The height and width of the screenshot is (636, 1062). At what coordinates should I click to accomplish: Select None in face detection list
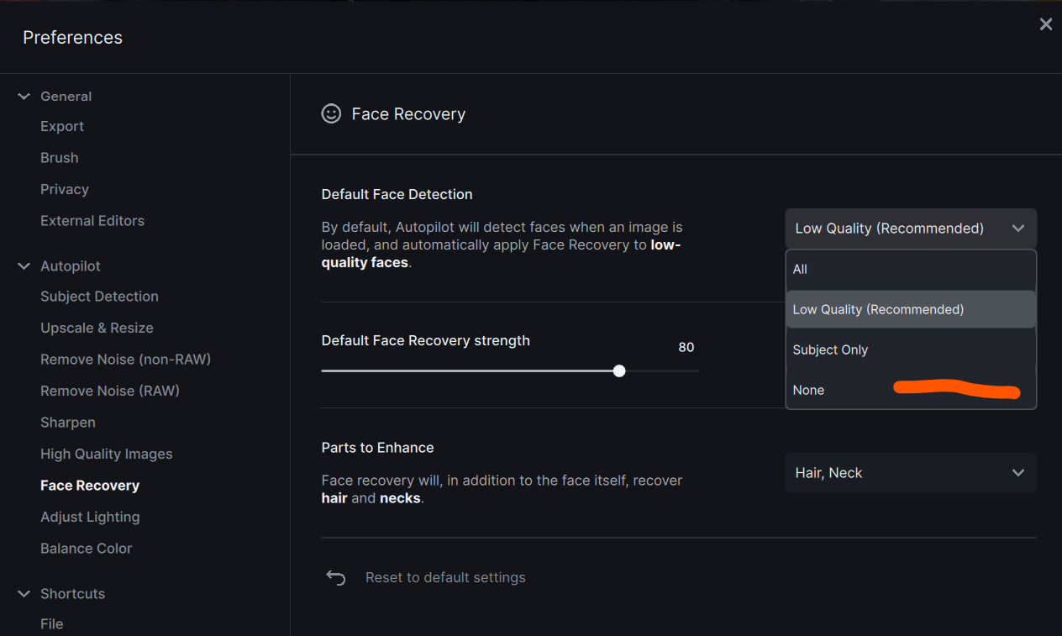[809, 391]
